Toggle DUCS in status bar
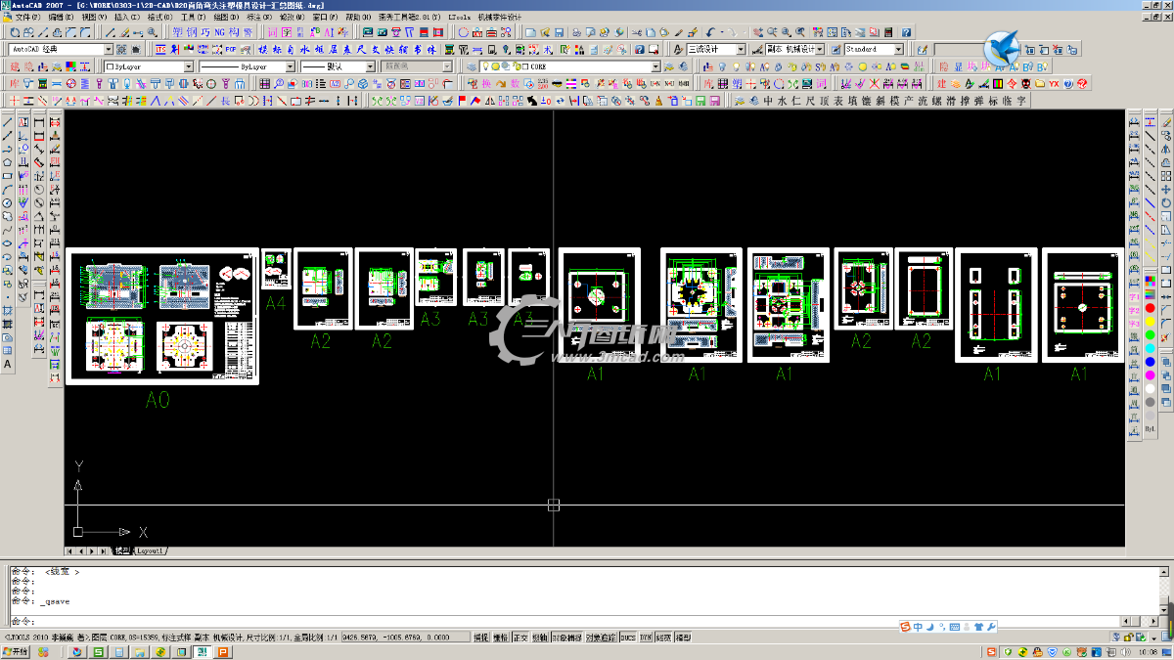 [628, 637]
